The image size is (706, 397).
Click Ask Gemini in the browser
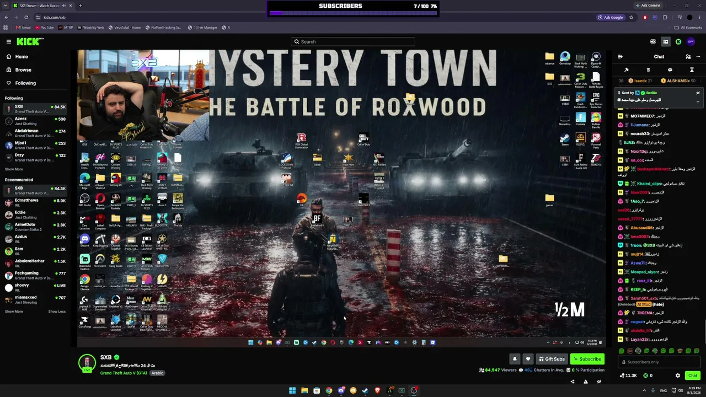point(648,6)
